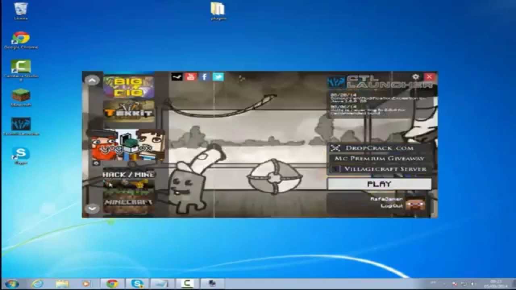Screen dimensions: 516x290
Task: Open Windows Media Player from taskbar
Action: (87, 284)
